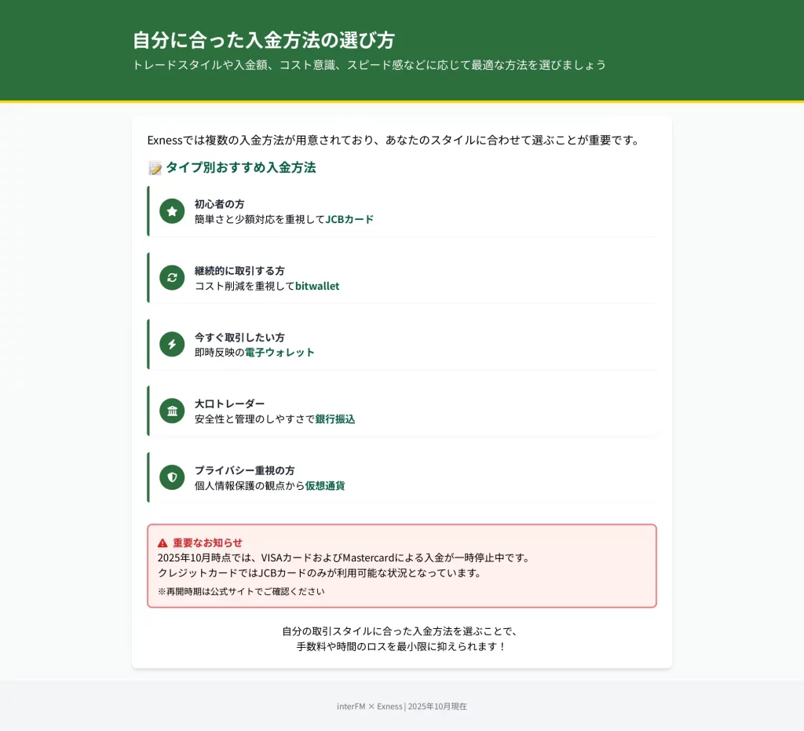Screen dimensions: 804x731
Task: Click the プライバシー重視の方 heading
Action: (x=245, y=470)
